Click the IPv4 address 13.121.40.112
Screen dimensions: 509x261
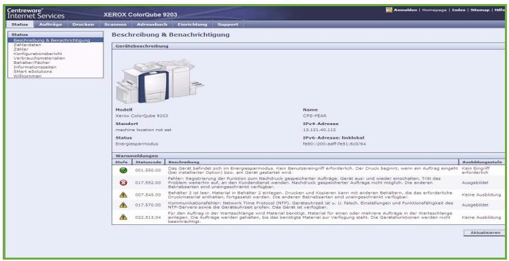(x=319, y=130)
